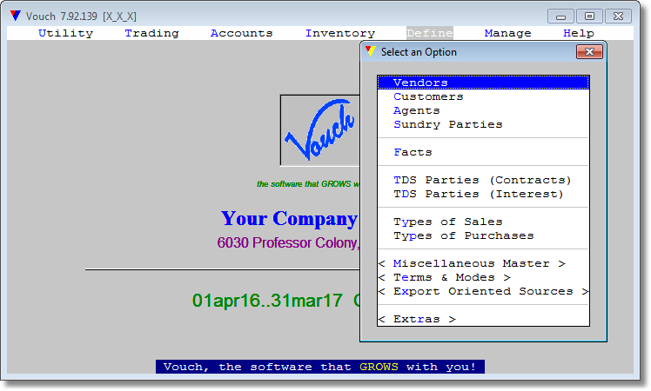Screen dimensions: 651x391
Task: Select the Agents option
Action: 483,110
